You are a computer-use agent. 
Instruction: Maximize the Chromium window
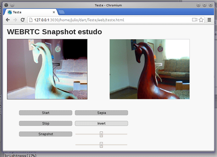pyautogui.click(x=204, y=5)
